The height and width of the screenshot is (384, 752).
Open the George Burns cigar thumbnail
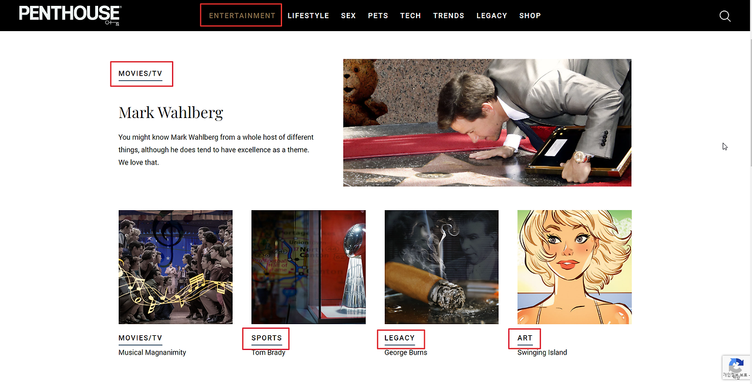click(442, 267)
